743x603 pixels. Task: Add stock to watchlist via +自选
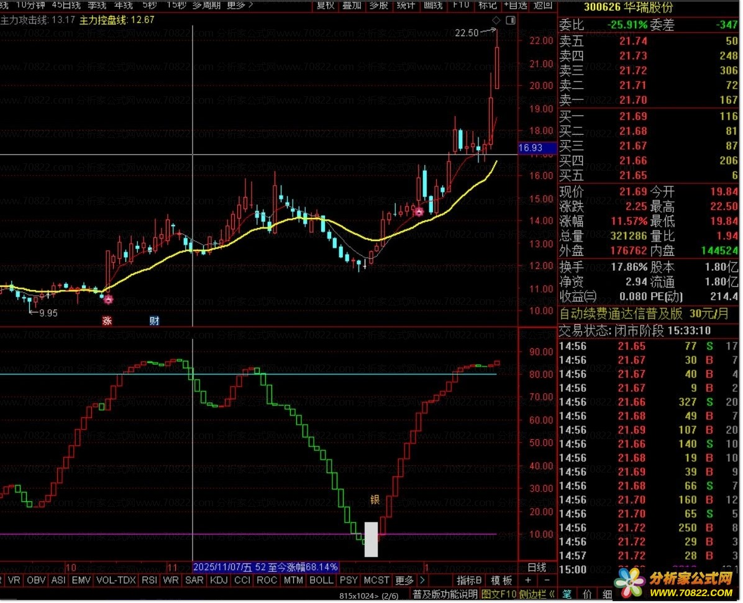coord(515,5)
